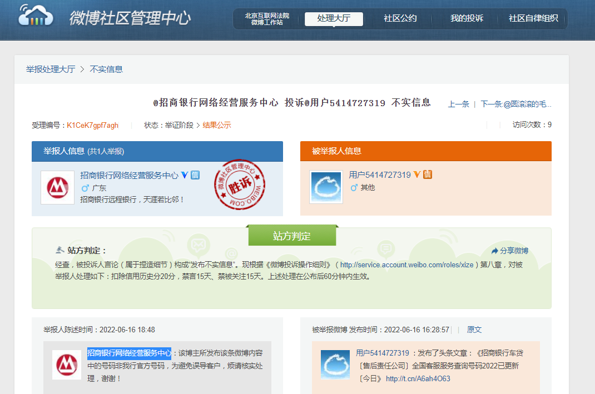Viewport: 595px width, 394px height.
Task: Click 招商银行 avatar in reporter statement
Action: click(67, 365)
